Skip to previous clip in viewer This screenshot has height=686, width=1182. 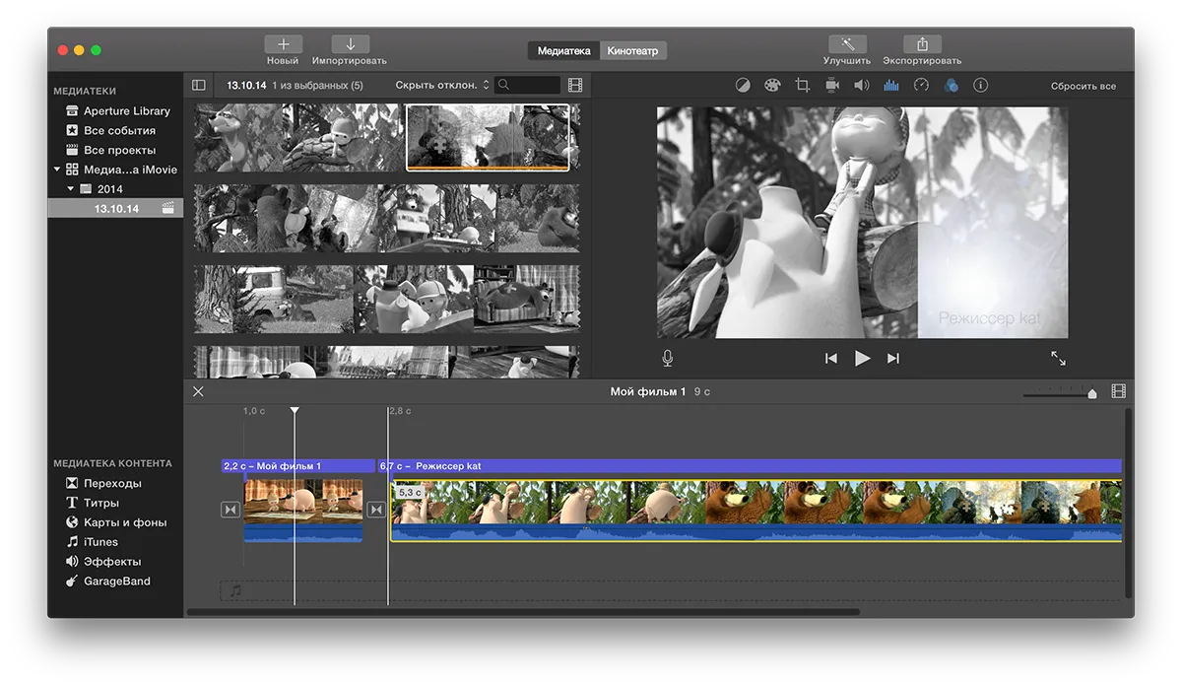click(831, 359)
